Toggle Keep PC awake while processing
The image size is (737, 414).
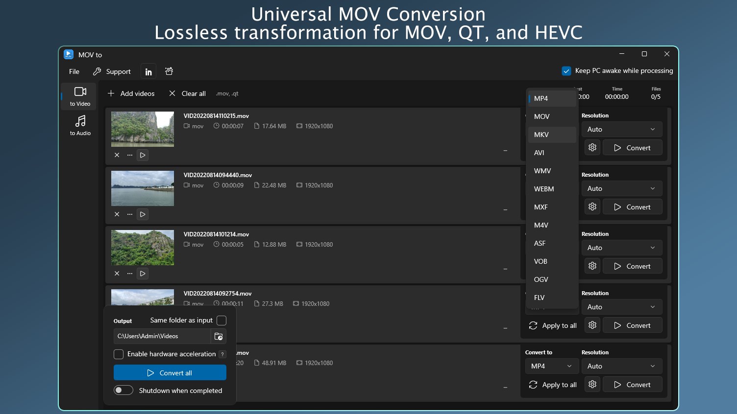point(566,71)
